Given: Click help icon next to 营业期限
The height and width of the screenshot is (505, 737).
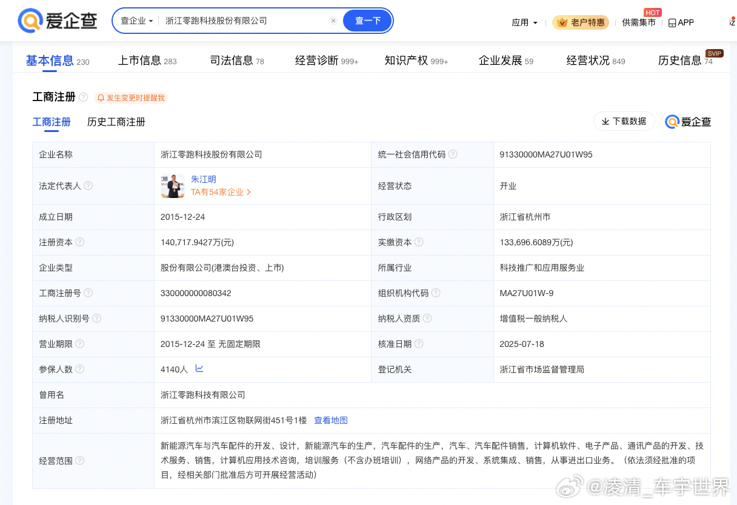Looking at the screenshot, I should point(80,344).
